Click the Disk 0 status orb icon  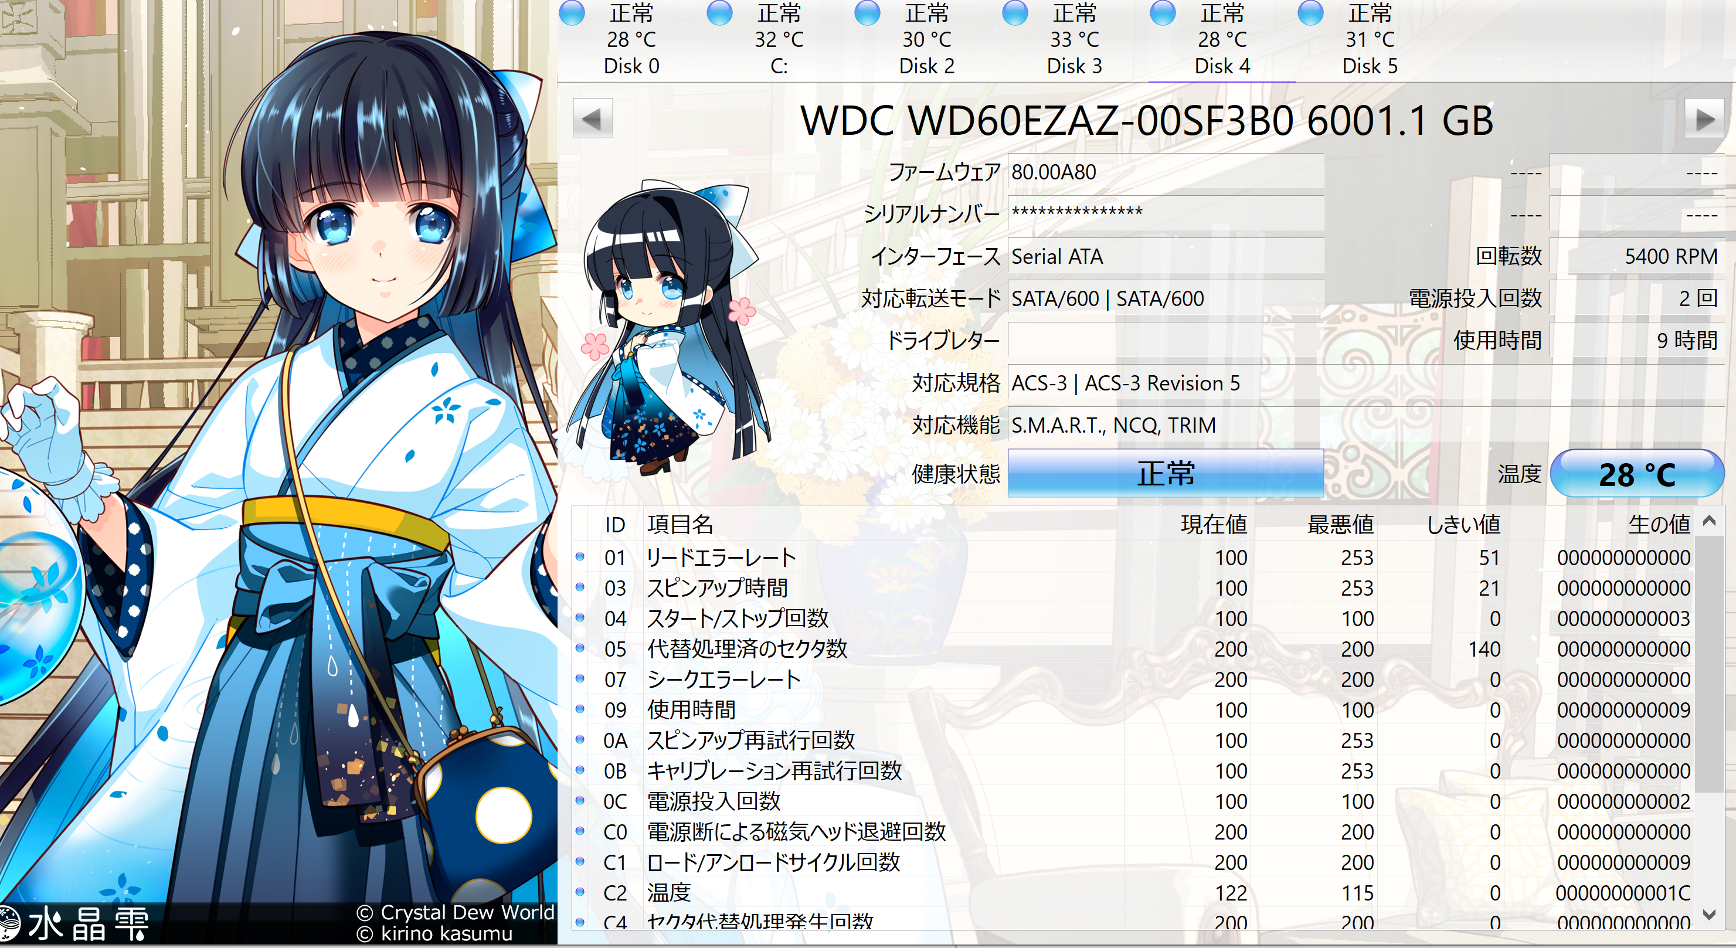click(572, 13)
